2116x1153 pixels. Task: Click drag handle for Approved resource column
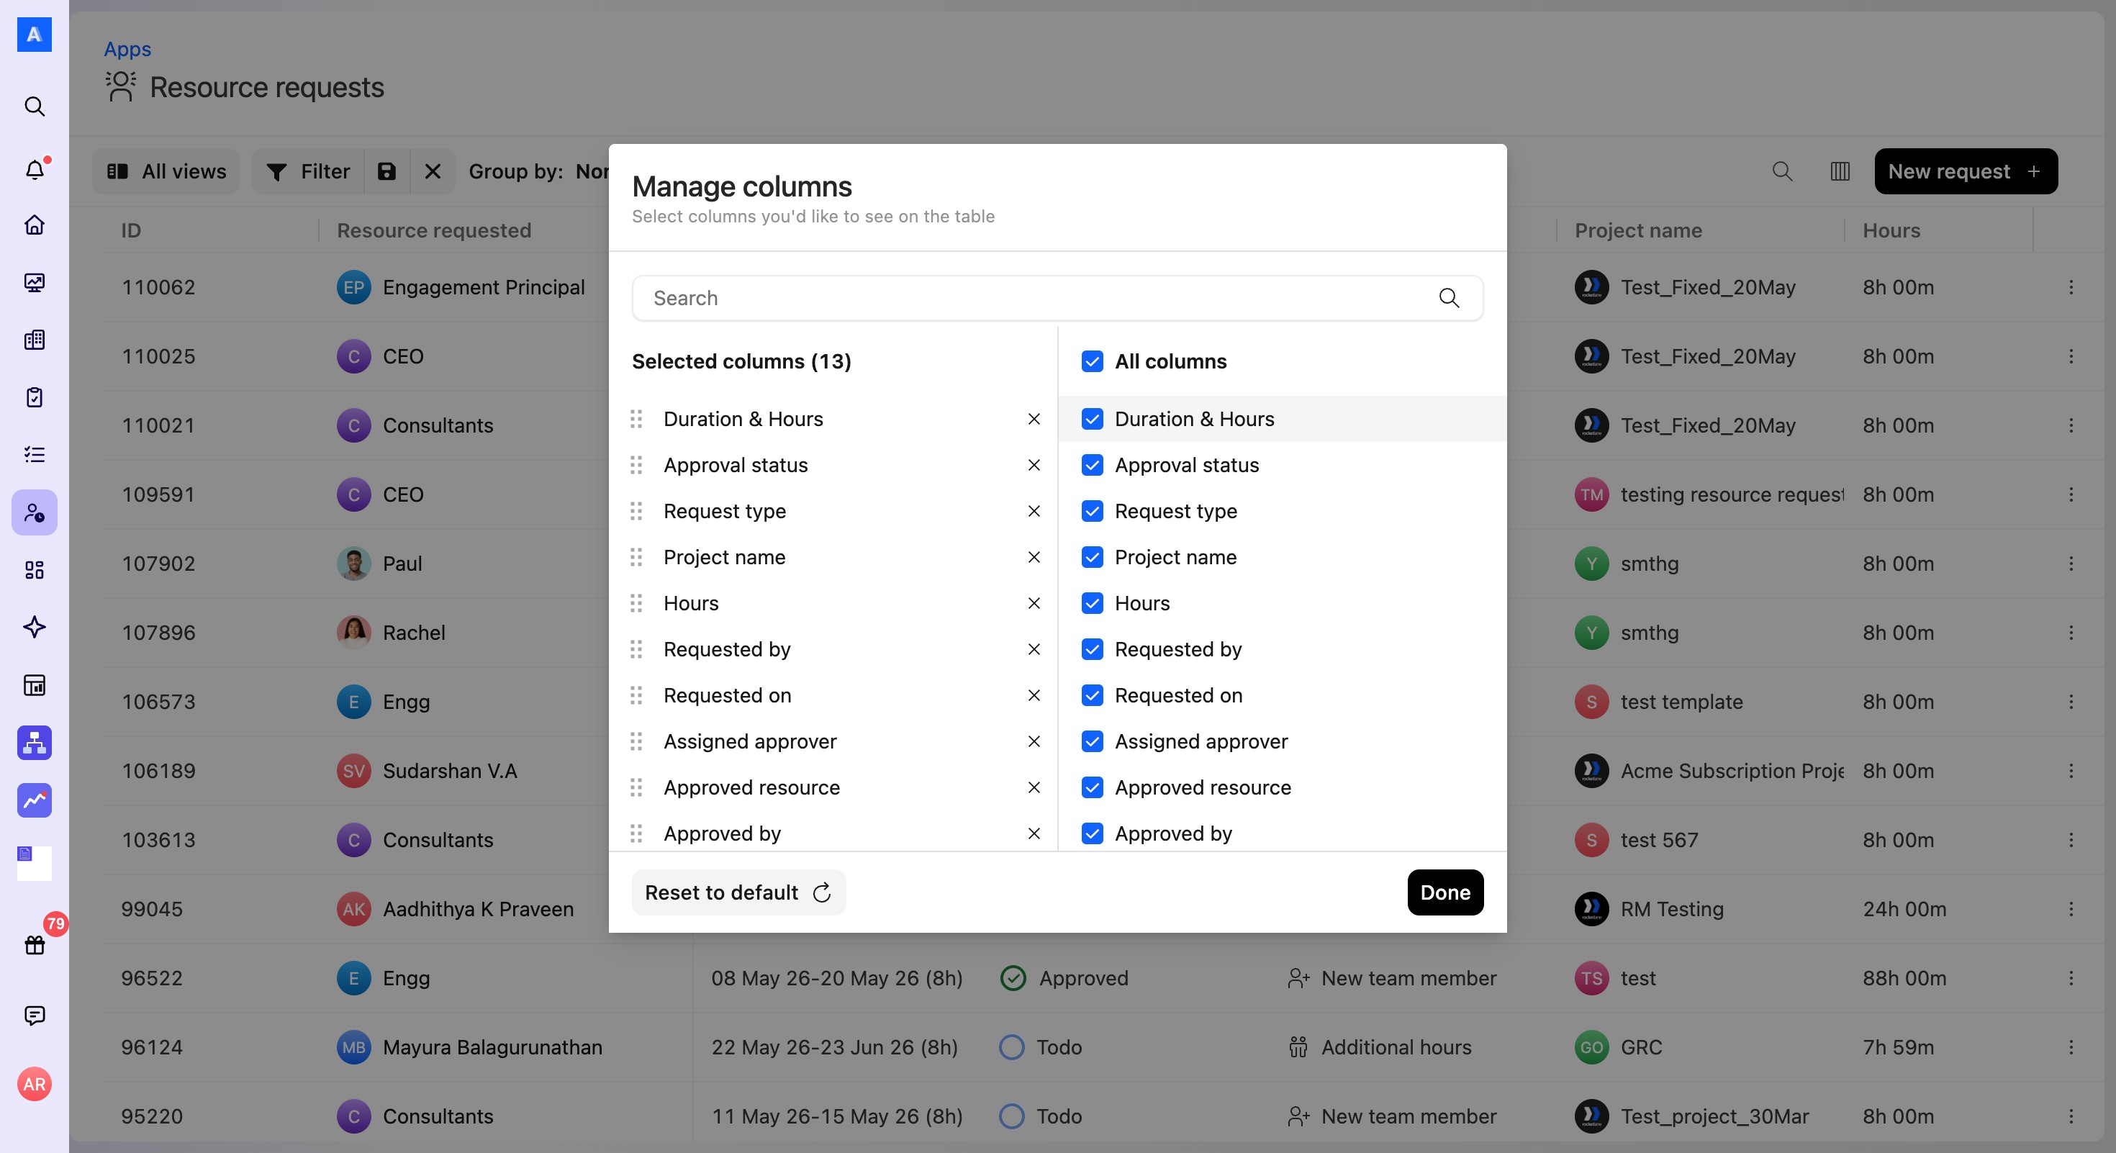pyautogui.click(x=636, y=787)
